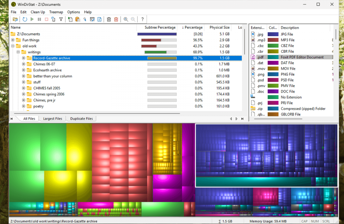Open help with the question mark icon
This screenshot has height=224, width=344.
coord(142,19)
